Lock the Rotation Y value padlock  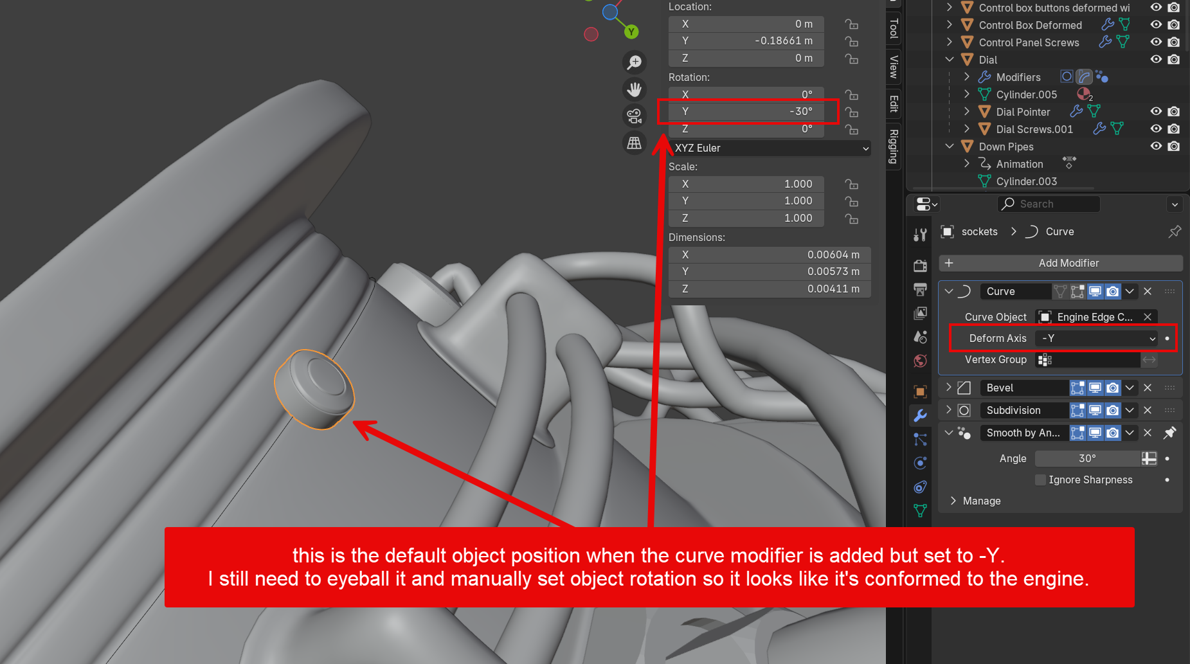click(x=852, y=112)
